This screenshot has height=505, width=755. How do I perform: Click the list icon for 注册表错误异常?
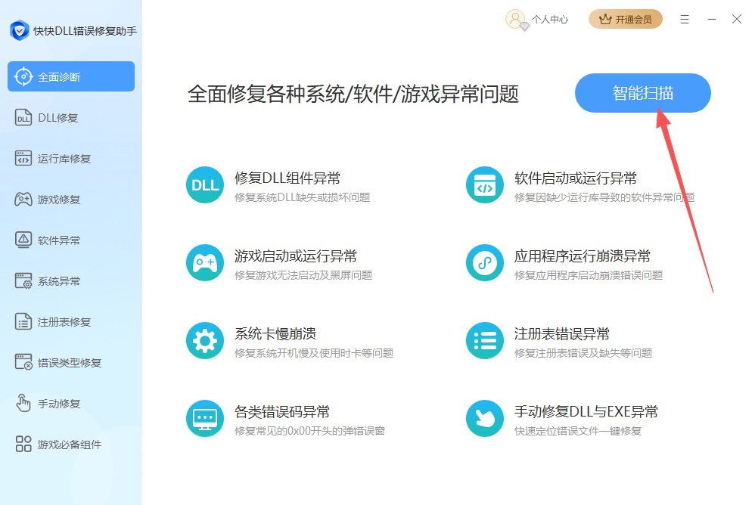point(484,341)
